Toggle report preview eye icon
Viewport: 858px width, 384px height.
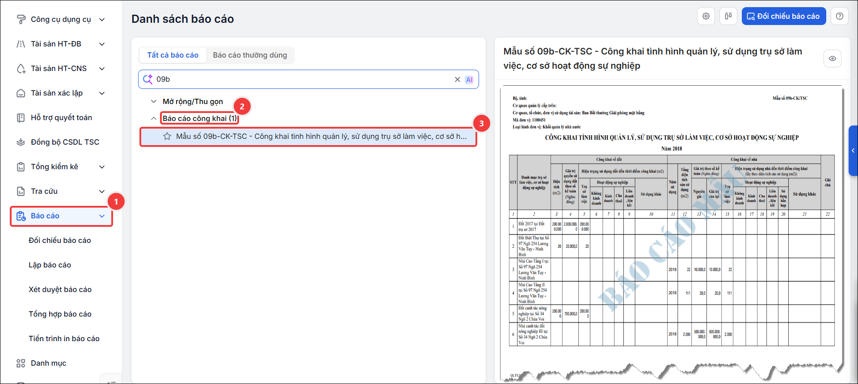833,58
